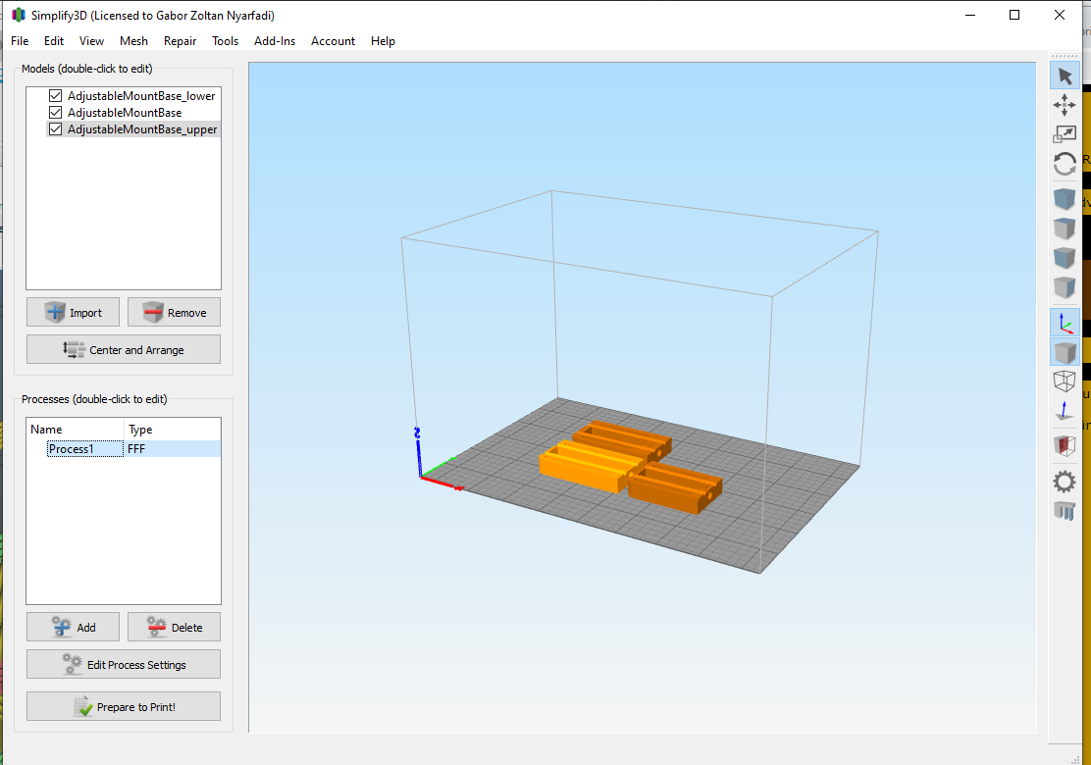Select AdjustableMountBase_upper in models list

[142, 129]
